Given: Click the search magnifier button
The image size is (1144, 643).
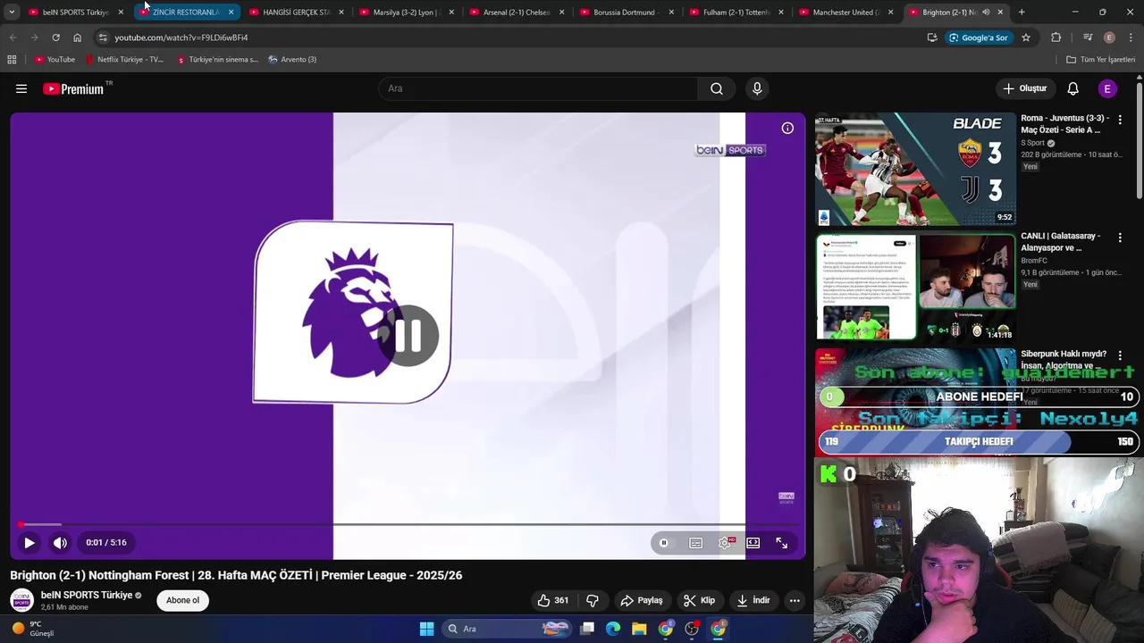Looking at the screenshot, I should pyautogui.click(x=717, y=88).
